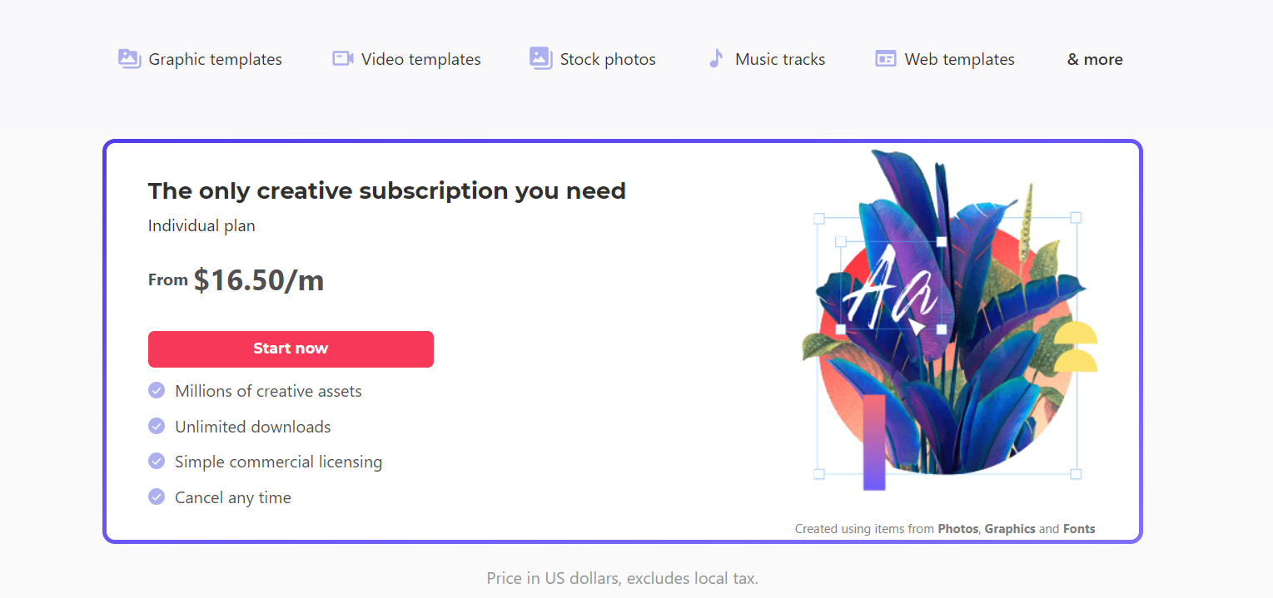The image size is (1273, 598).
Task: Click the '& more' link
Action: tap(1095, 59)
